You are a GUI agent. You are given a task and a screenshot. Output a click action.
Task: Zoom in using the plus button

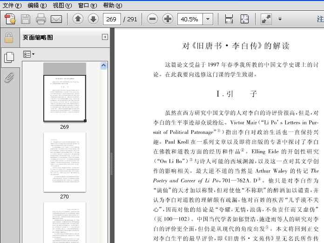pos(168,19)
